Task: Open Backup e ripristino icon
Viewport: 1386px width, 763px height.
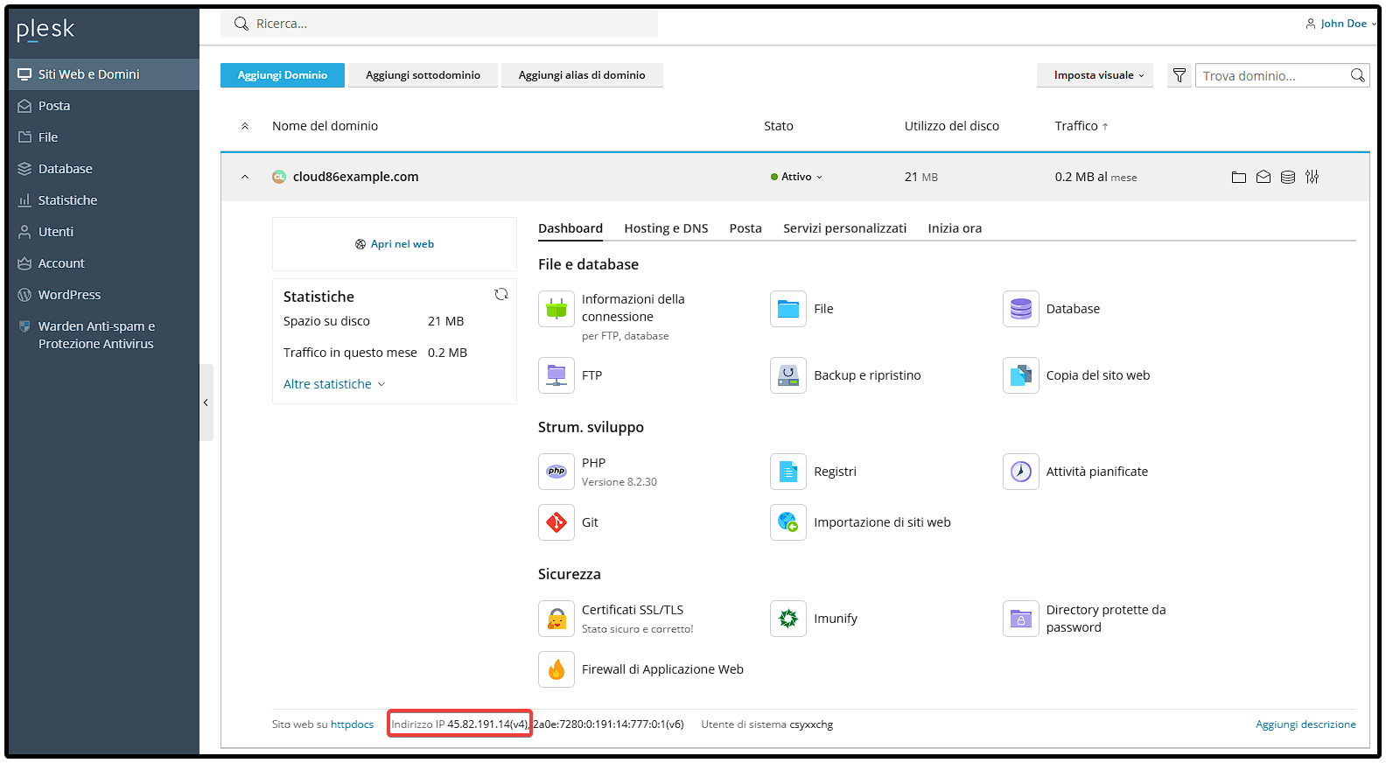Action: pos(788,375)
